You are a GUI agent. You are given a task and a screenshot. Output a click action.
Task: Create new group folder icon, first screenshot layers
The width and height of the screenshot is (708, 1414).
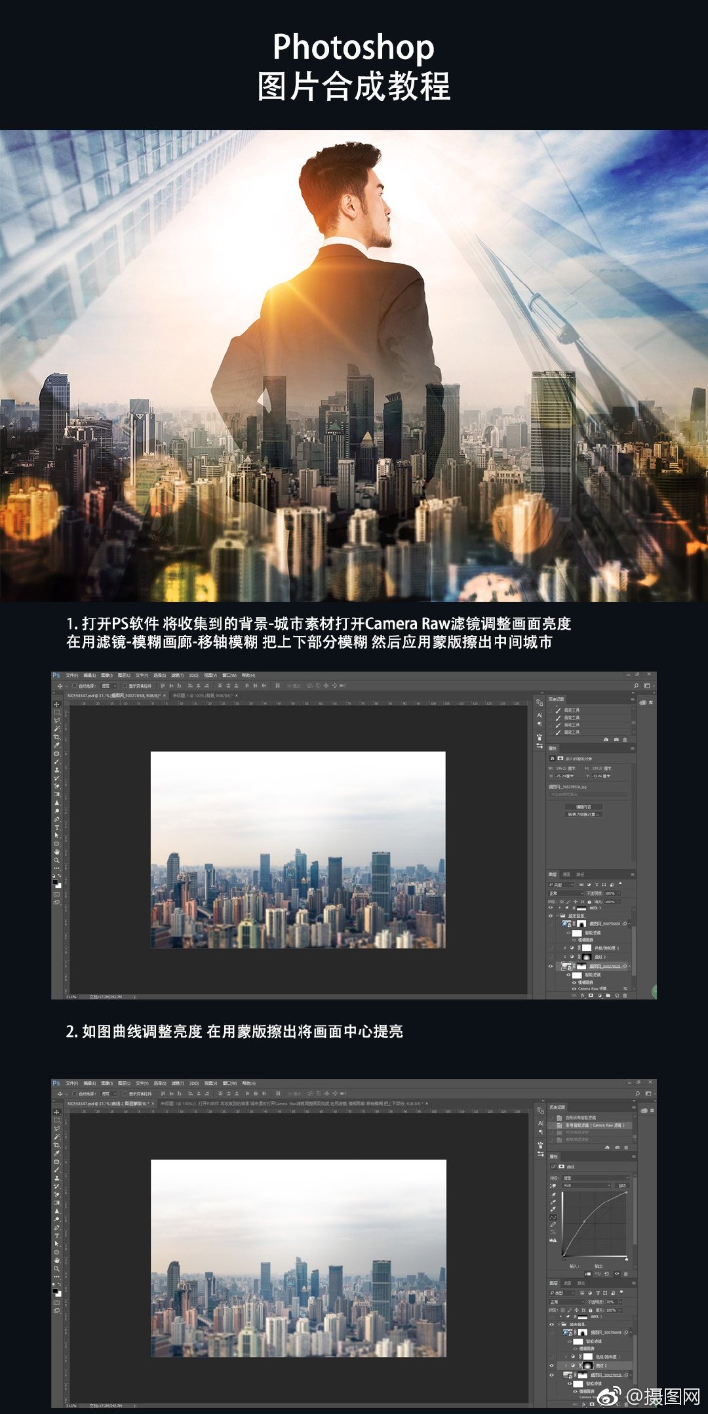pyautogui.click(x=608, y=996)
